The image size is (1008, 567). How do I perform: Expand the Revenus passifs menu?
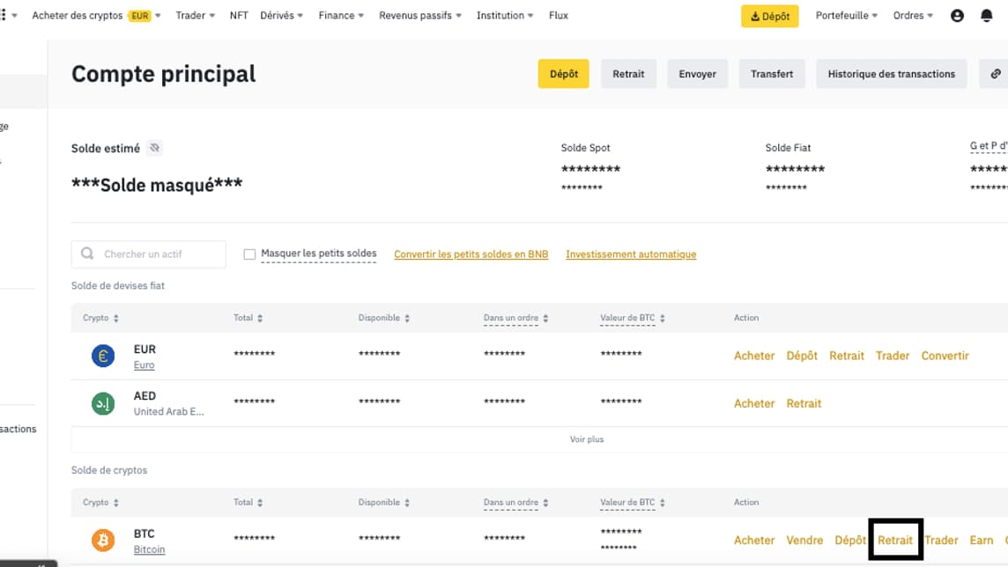pyautogui.click(x=420, y=16)
